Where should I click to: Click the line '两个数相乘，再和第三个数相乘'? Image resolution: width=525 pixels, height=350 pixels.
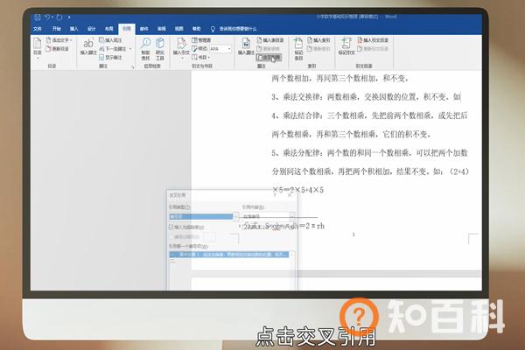[x=351, y=134]
